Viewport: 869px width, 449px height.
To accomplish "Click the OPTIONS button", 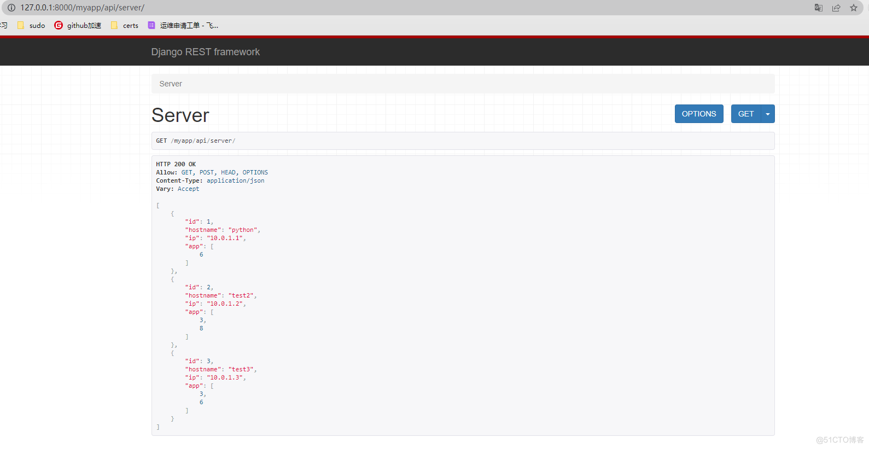I will [x=699, y=114].
